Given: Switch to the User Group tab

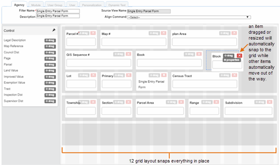Looking at the screenshot, I should pos(55,5).
